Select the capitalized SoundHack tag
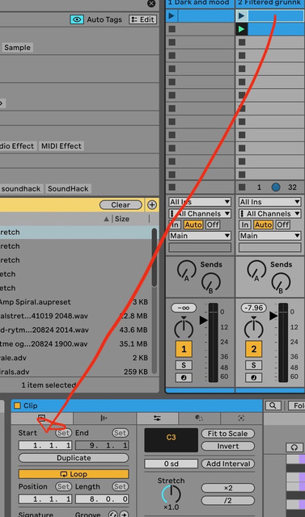Viewport: 305px width, 517px height. pyautogui.click(x=68, y=189)
